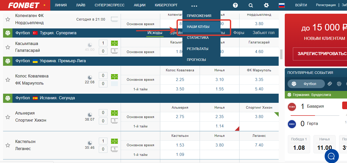Click the vertical scrollbar thumb of events list
This screenshot has width=347, height=163.
coord(281,54)
